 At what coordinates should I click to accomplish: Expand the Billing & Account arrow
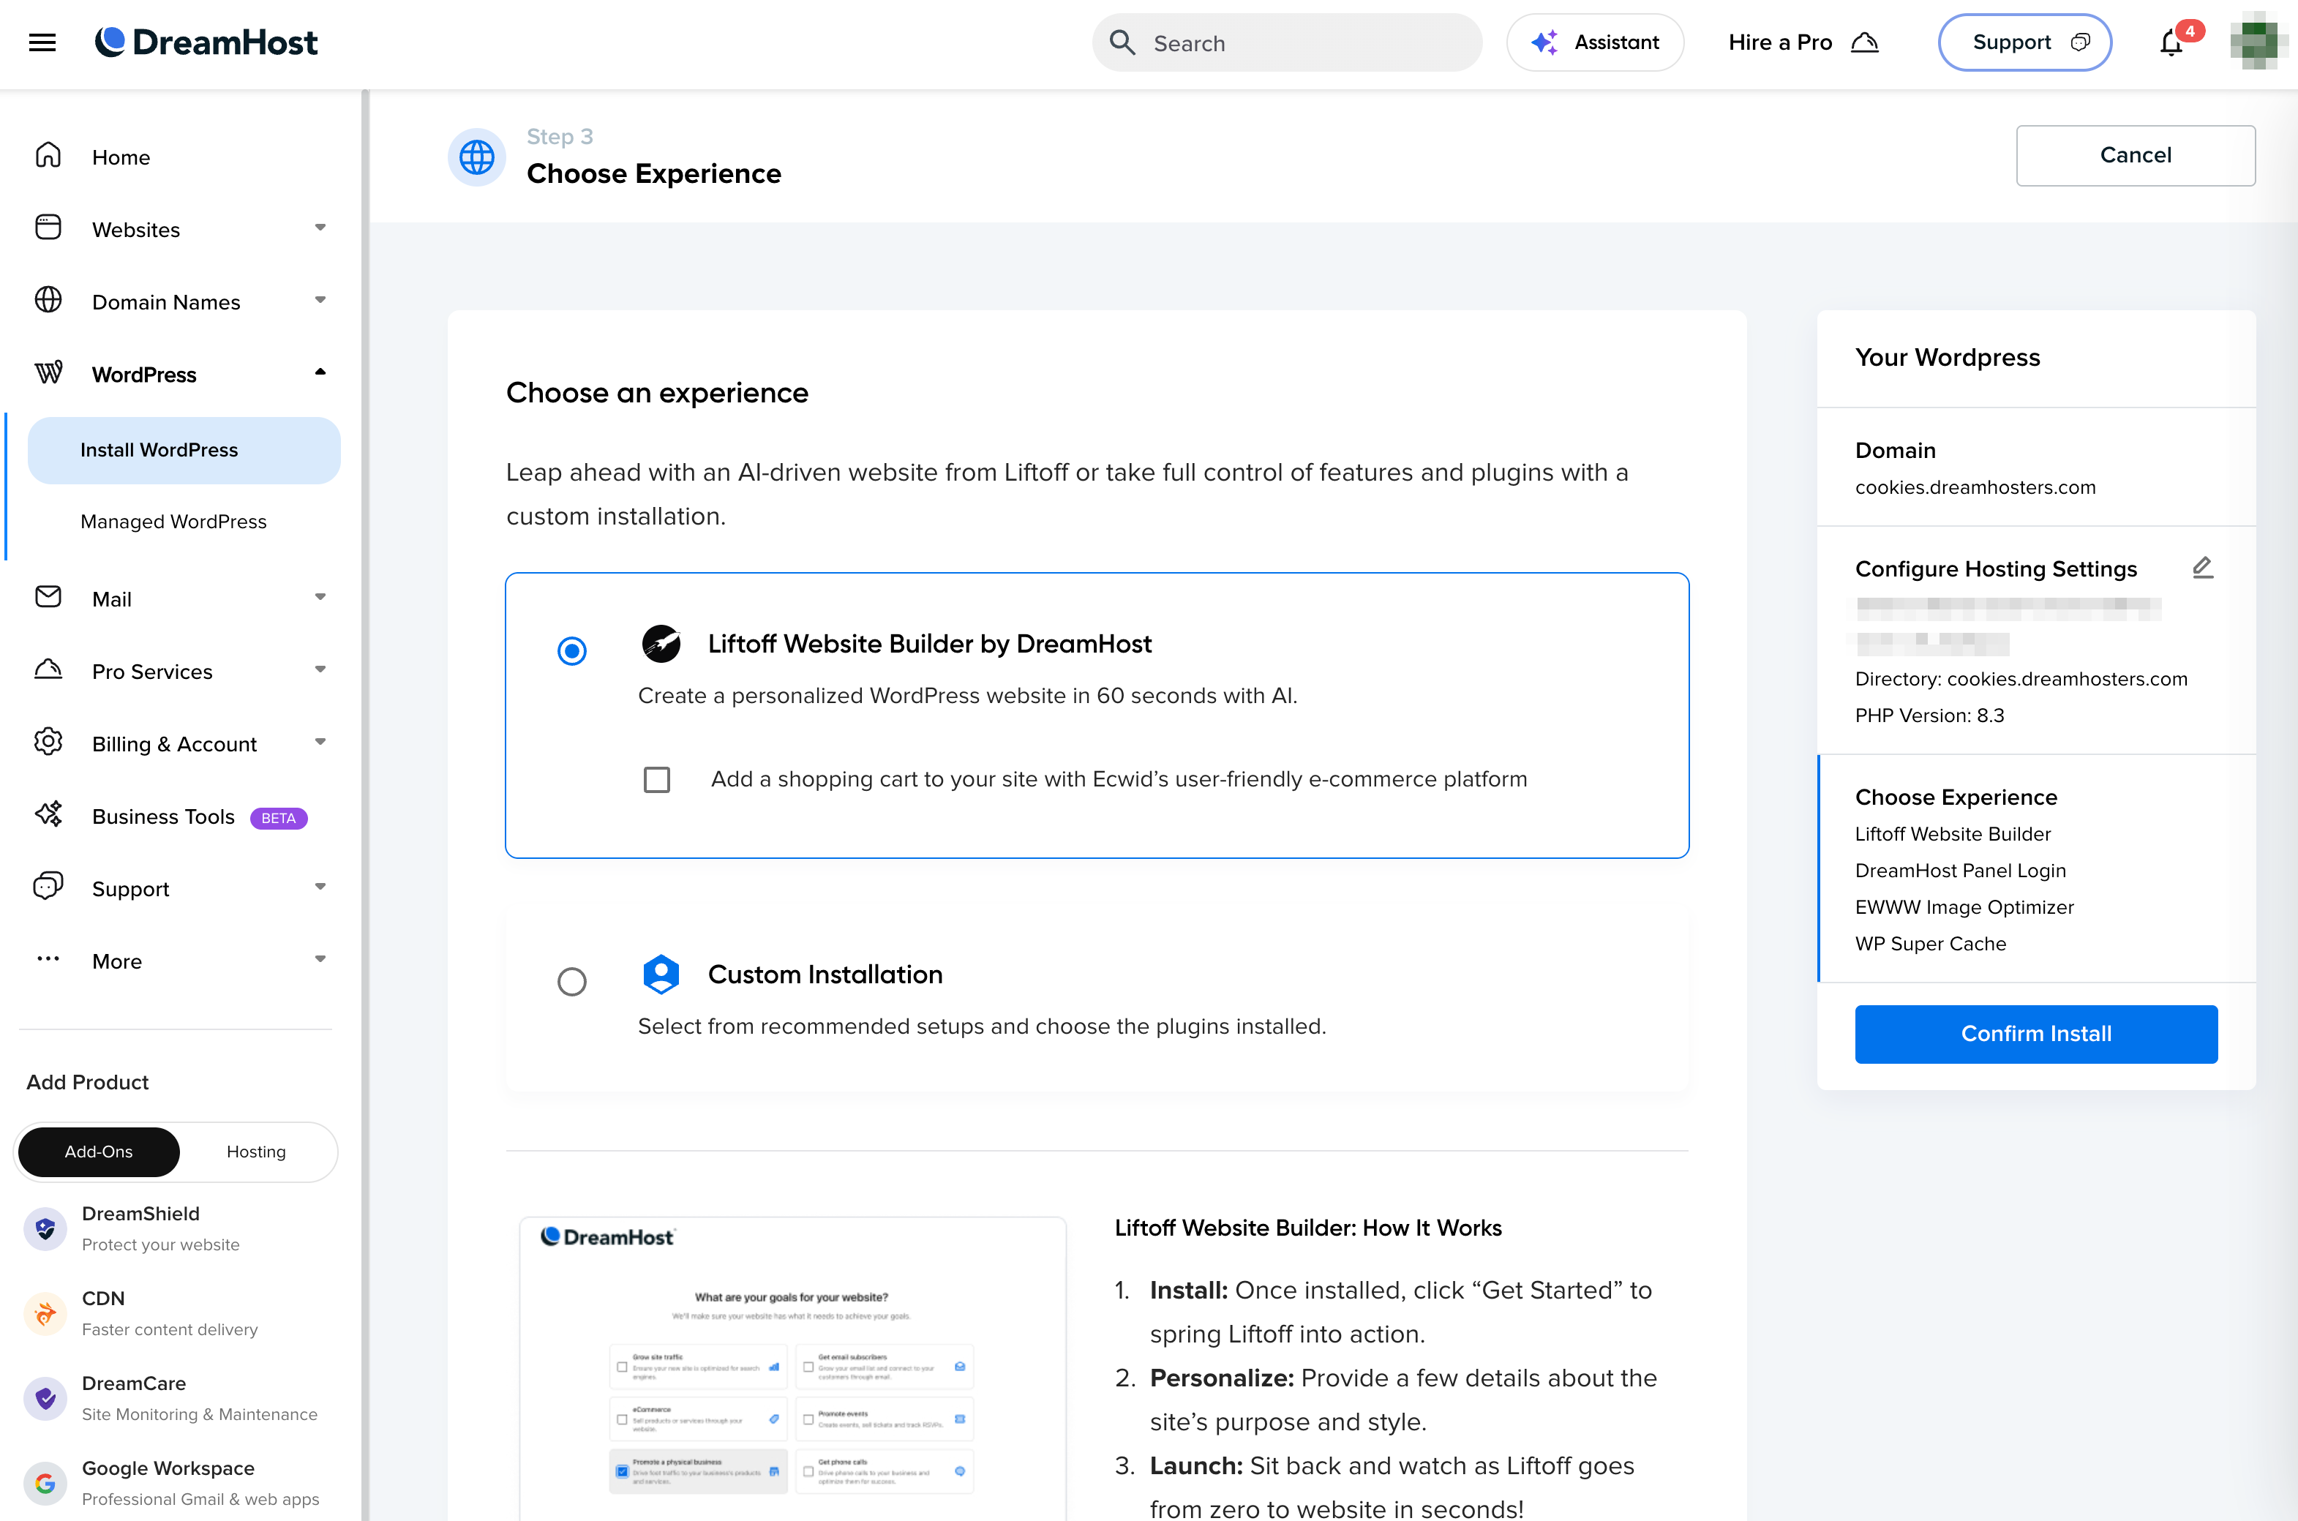point(320,742)
